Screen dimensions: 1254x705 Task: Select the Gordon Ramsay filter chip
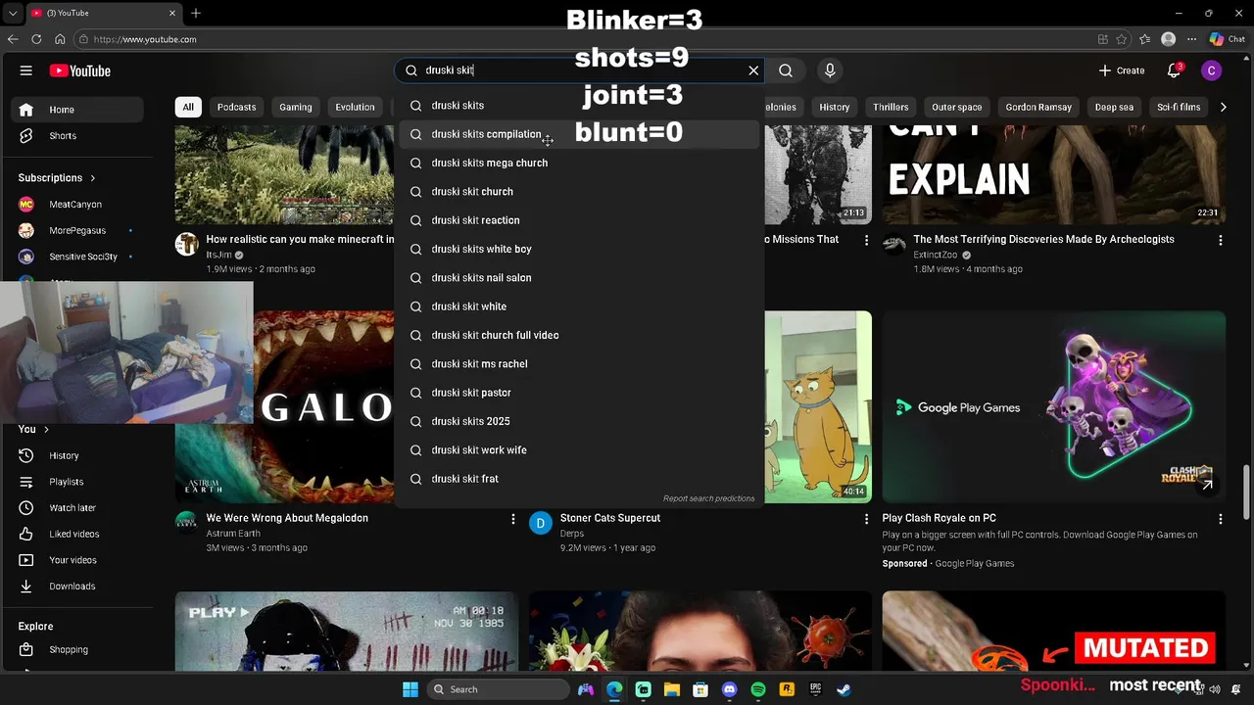[x=1038, y=107]
